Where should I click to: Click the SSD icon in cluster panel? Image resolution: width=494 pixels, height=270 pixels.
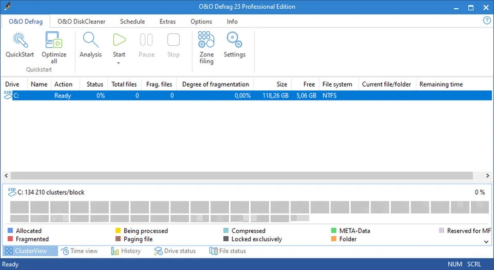click(x=12, y=192)
